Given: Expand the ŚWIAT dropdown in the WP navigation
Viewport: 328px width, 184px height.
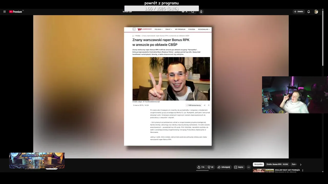Looking at the screenshot, I should (169, 29).
